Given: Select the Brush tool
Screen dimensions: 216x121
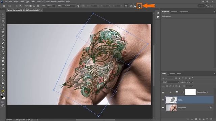Looking at the screenshot, I should [x=3, y=43].
